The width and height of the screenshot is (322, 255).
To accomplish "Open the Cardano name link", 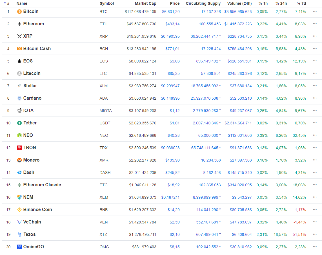I will [32, 98].
